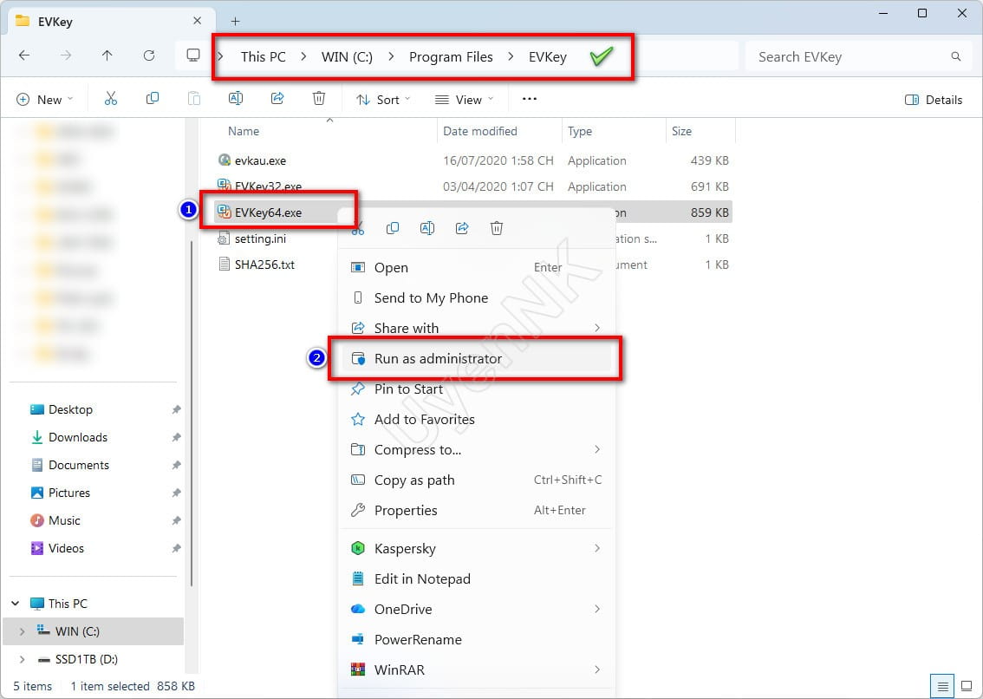Click the navigation pane scrollbar

click(192, 415)
